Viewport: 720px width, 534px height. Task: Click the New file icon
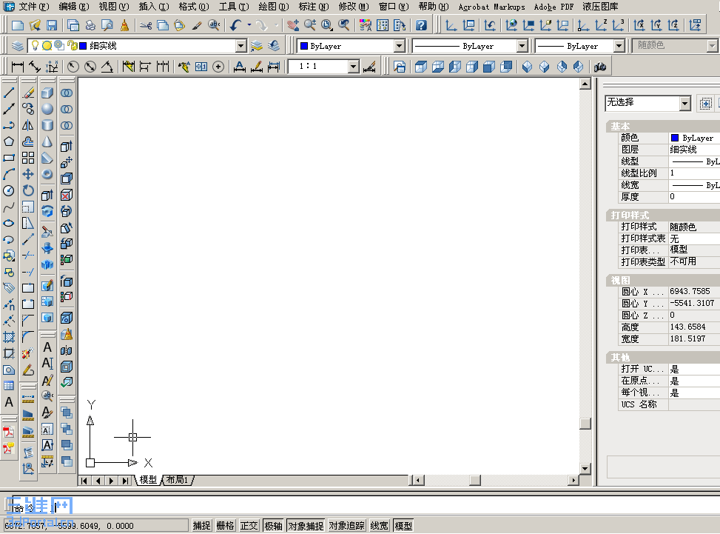pyautogui.click(x=18, y=25)
